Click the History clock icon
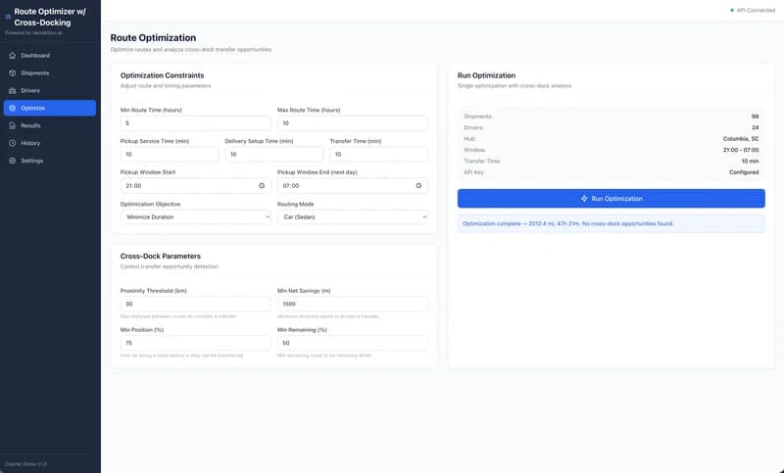The height and width of the screenshot is (473, 784). 12,143
